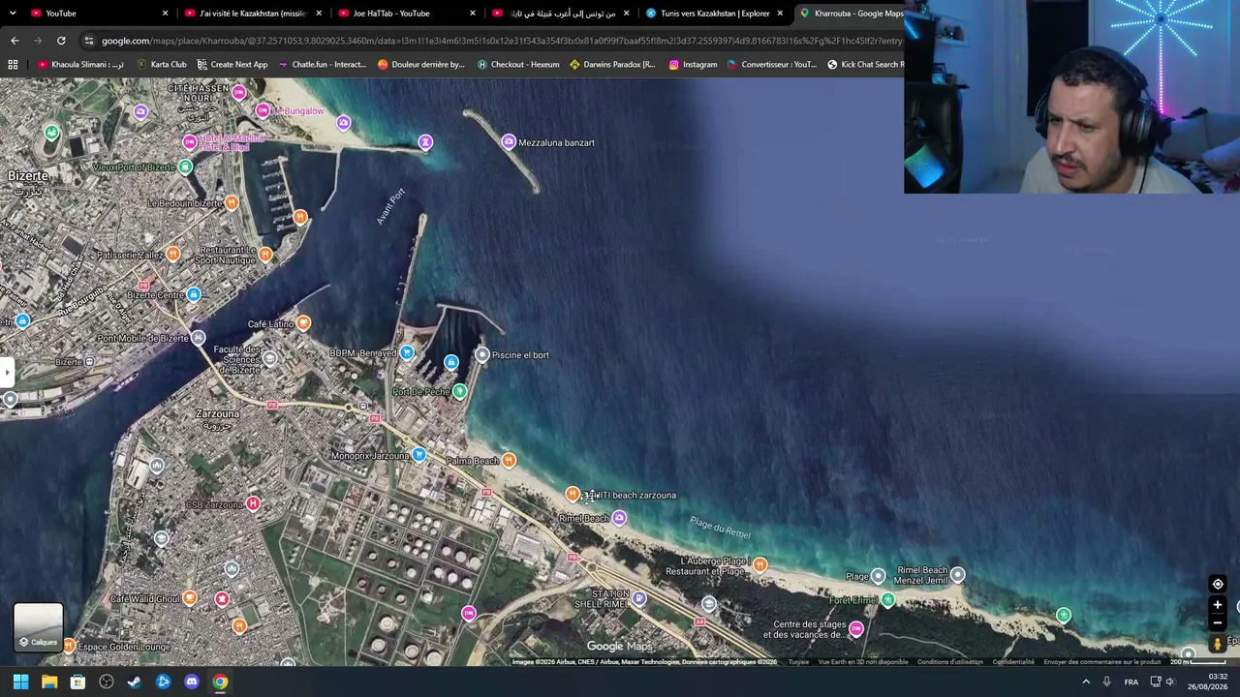Zoom in the map with plus button

[1218, 605]
